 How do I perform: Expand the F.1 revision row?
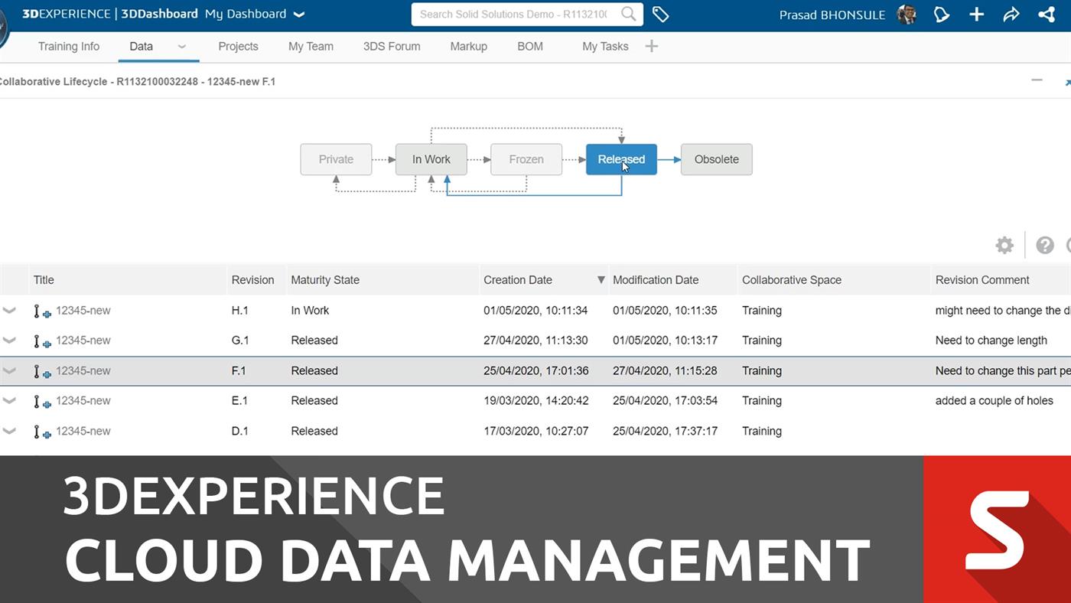9,370
